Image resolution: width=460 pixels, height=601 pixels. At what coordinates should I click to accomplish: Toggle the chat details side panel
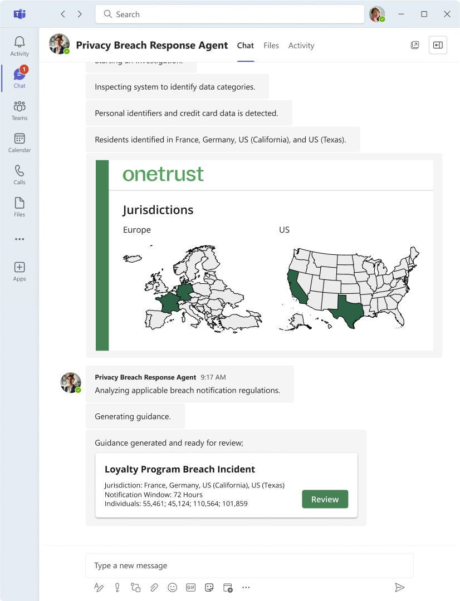[x=438, y=45]
